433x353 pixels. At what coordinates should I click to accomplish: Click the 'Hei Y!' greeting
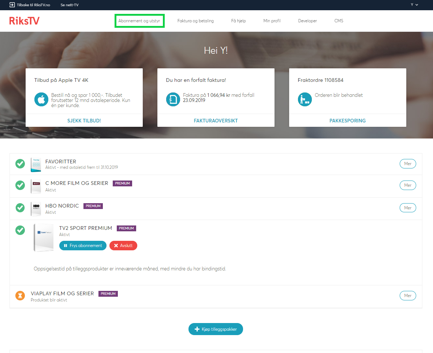tap(216, 50)
